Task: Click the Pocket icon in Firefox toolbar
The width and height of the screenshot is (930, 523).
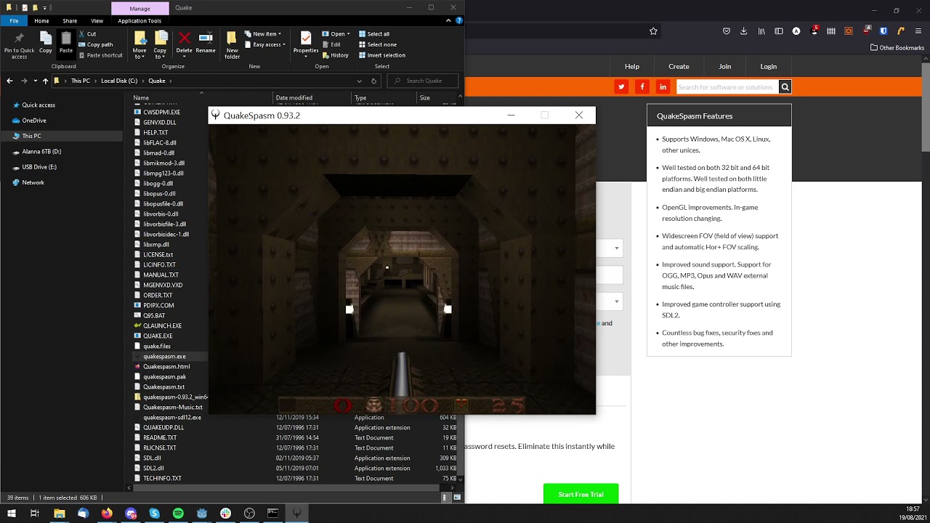Action: (727, 31)
